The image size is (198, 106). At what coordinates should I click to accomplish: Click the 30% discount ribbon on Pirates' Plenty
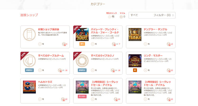[76, 29]
